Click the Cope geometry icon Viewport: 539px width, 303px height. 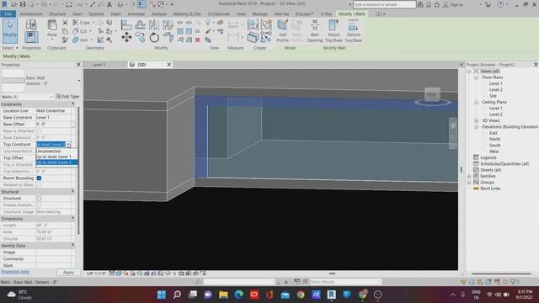tap(82, 23)
